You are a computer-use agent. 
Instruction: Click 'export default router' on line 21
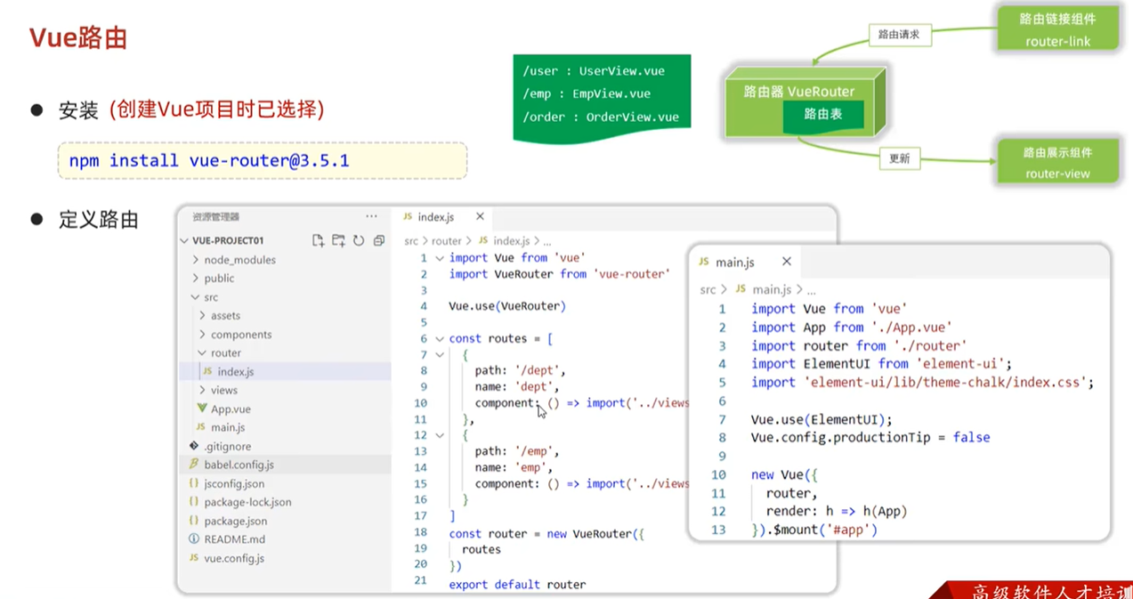click(x=517, y=585)
